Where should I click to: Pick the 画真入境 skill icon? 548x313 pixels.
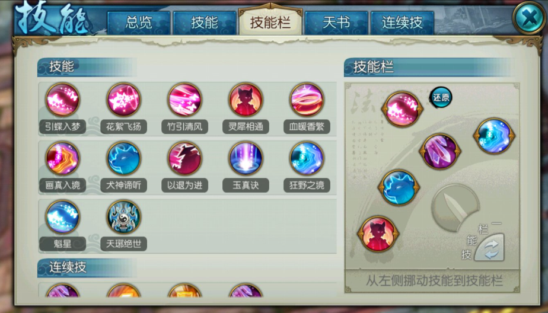coord(62,158)
